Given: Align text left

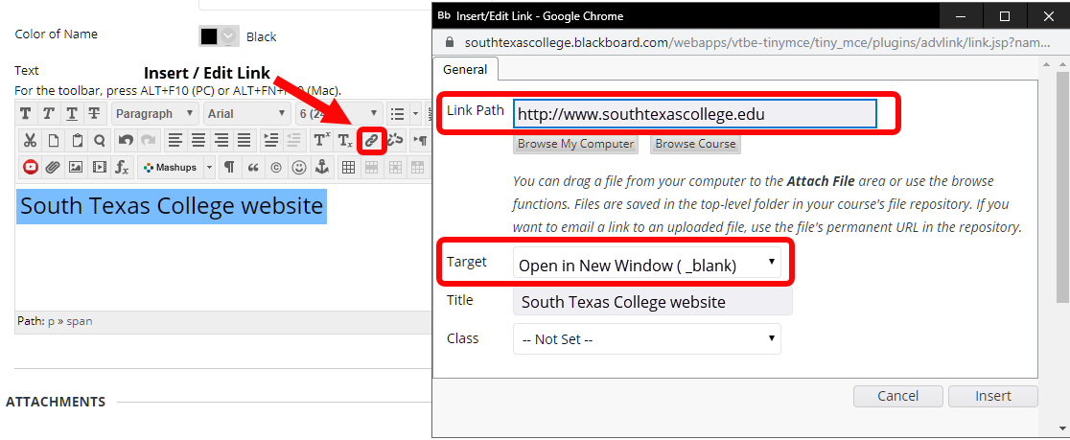Looking at the screenshot, I should pyautogui.click(x=174, y=141).
